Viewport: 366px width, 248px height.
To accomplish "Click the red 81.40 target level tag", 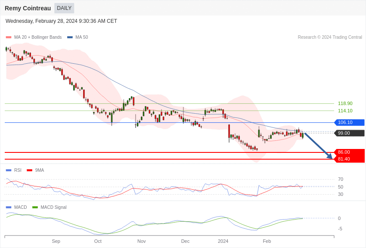I will [349, 159].
